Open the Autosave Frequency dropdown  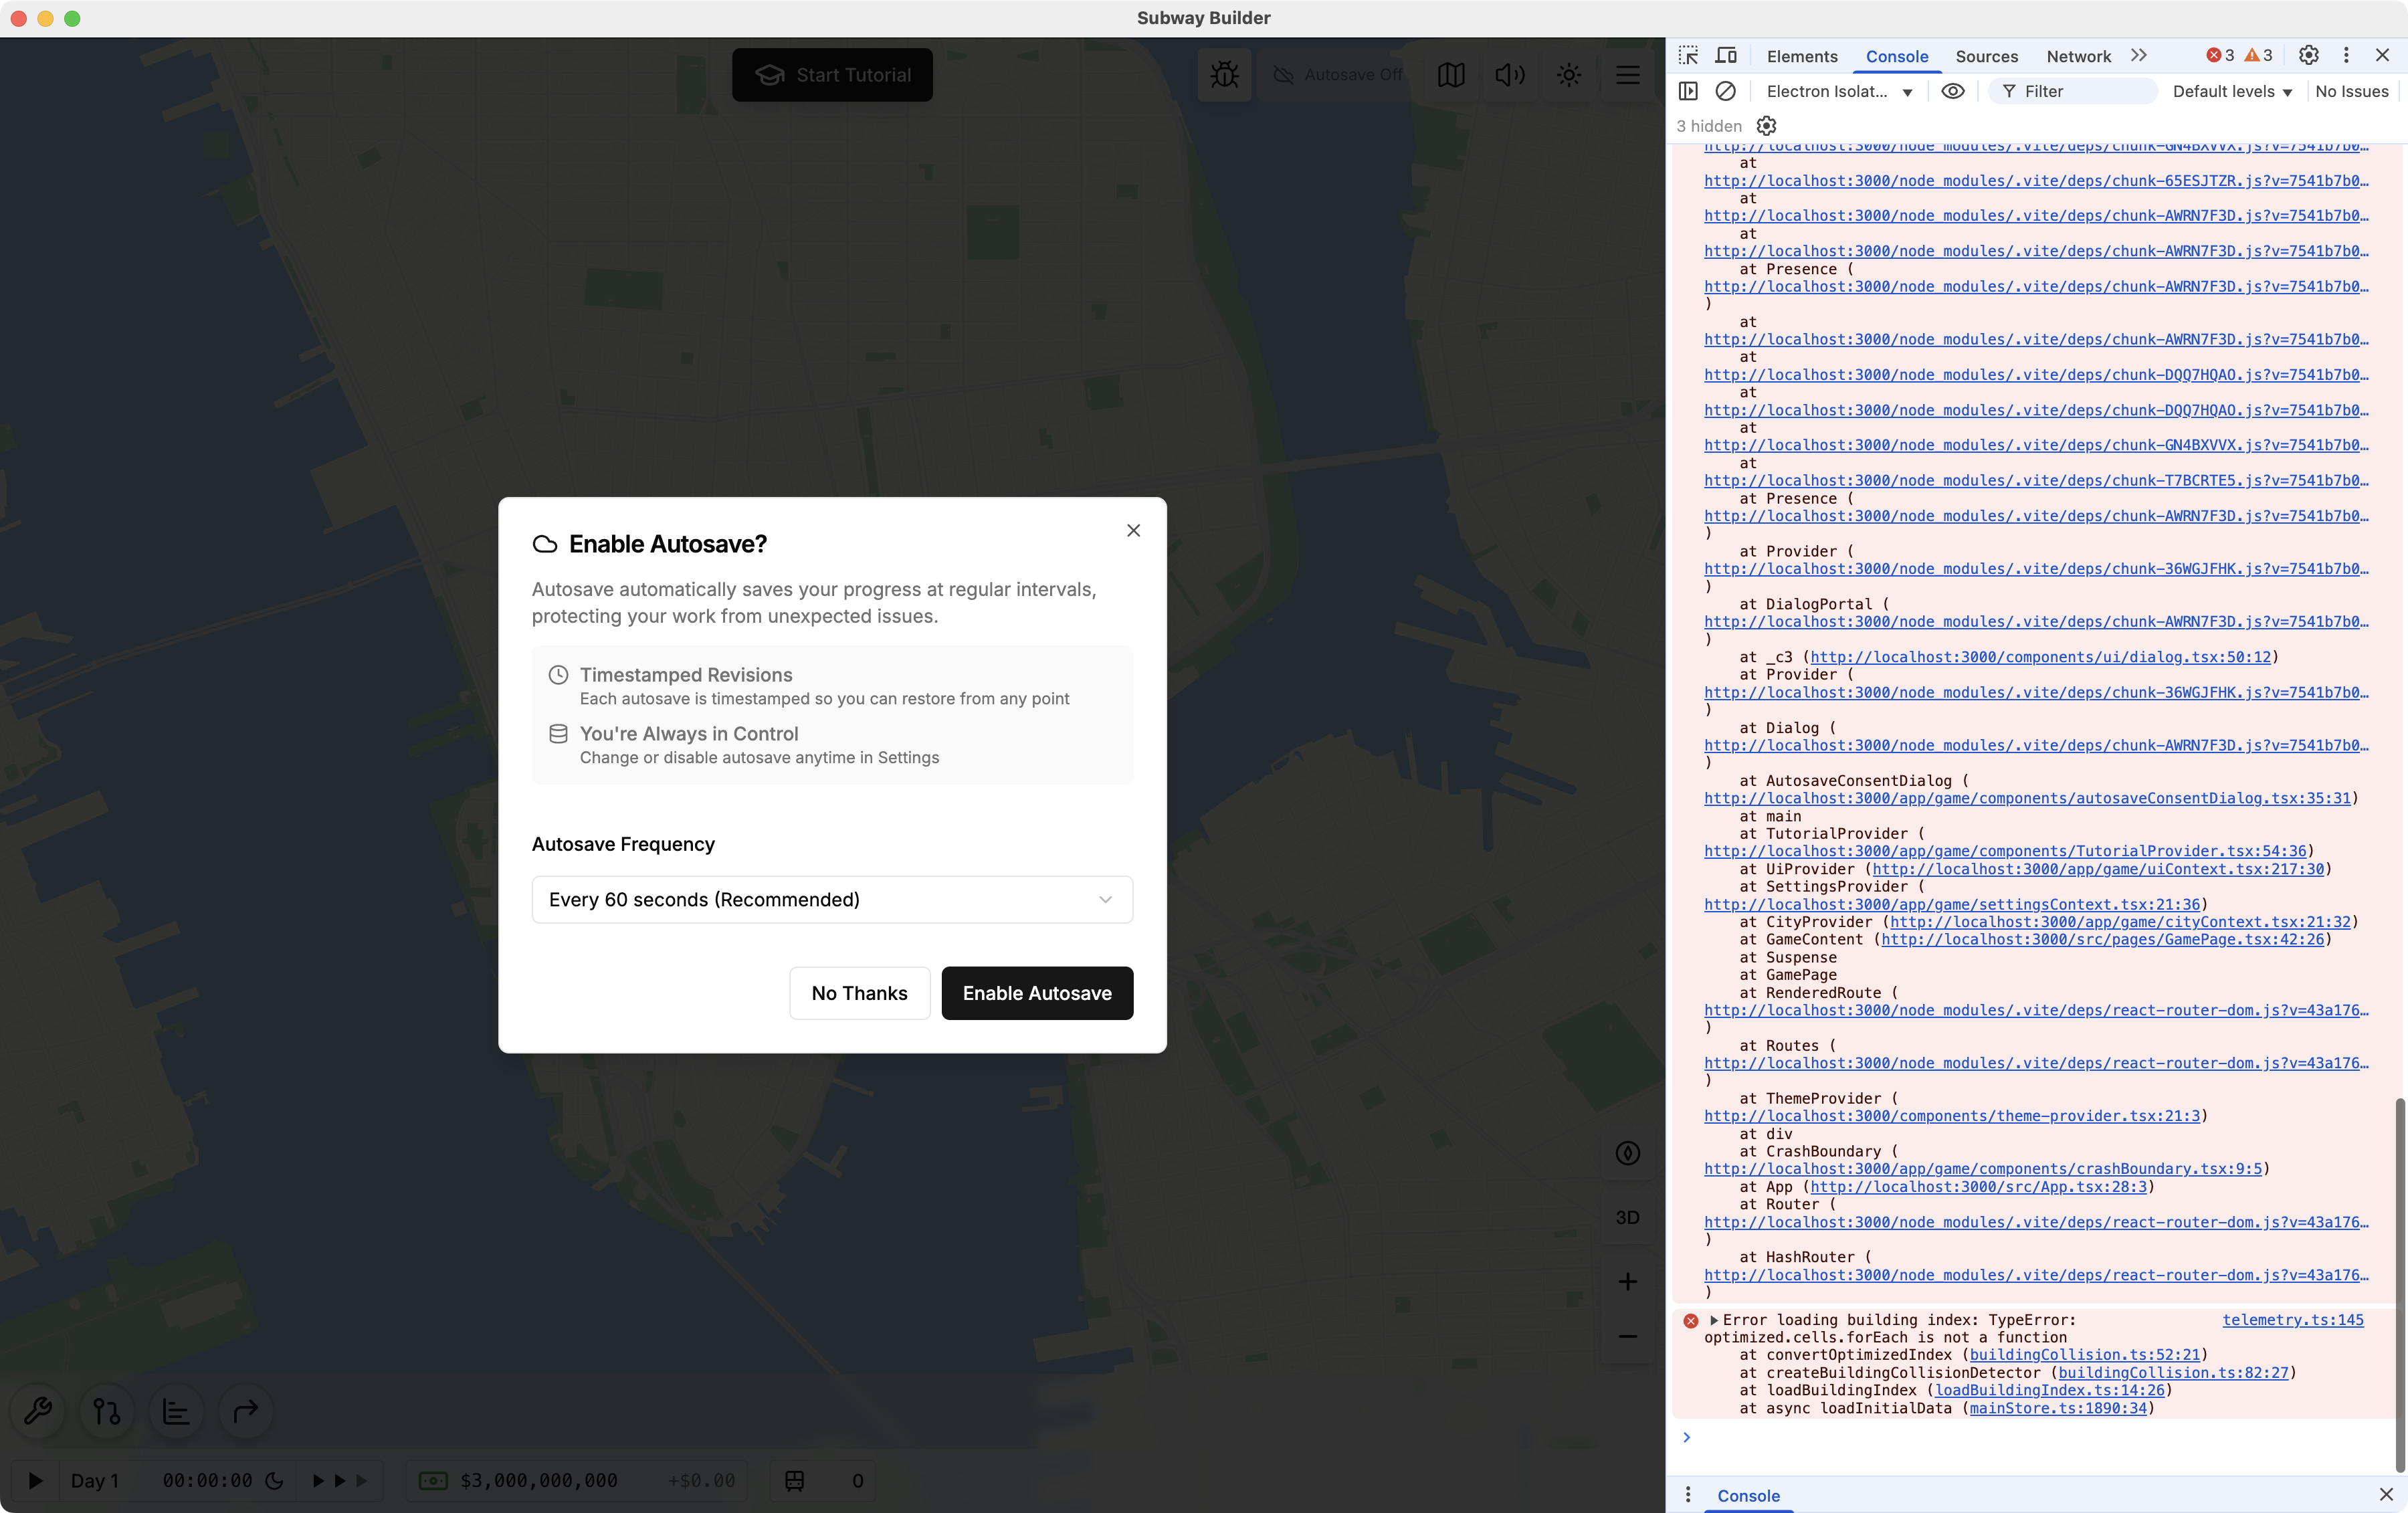tap(832, 899)
